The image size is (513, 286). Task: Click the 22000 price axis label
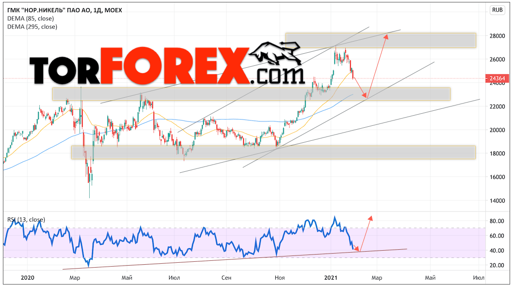[x=497, y=106]
